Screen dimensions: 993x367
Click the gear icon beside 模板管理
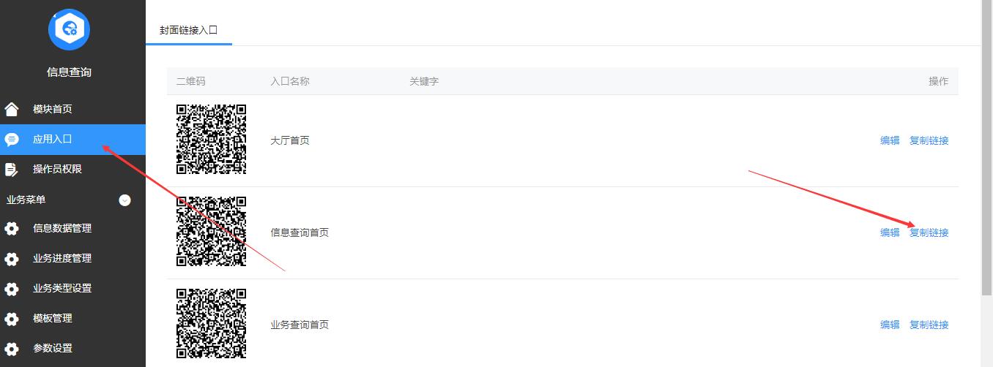pos(12,319)
